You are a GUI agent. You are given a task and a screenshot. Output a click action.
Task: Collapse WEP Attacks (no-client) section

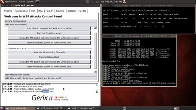[50, 24]
